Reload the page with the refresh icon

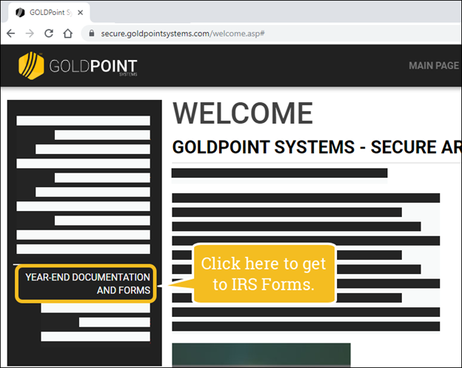49,33
